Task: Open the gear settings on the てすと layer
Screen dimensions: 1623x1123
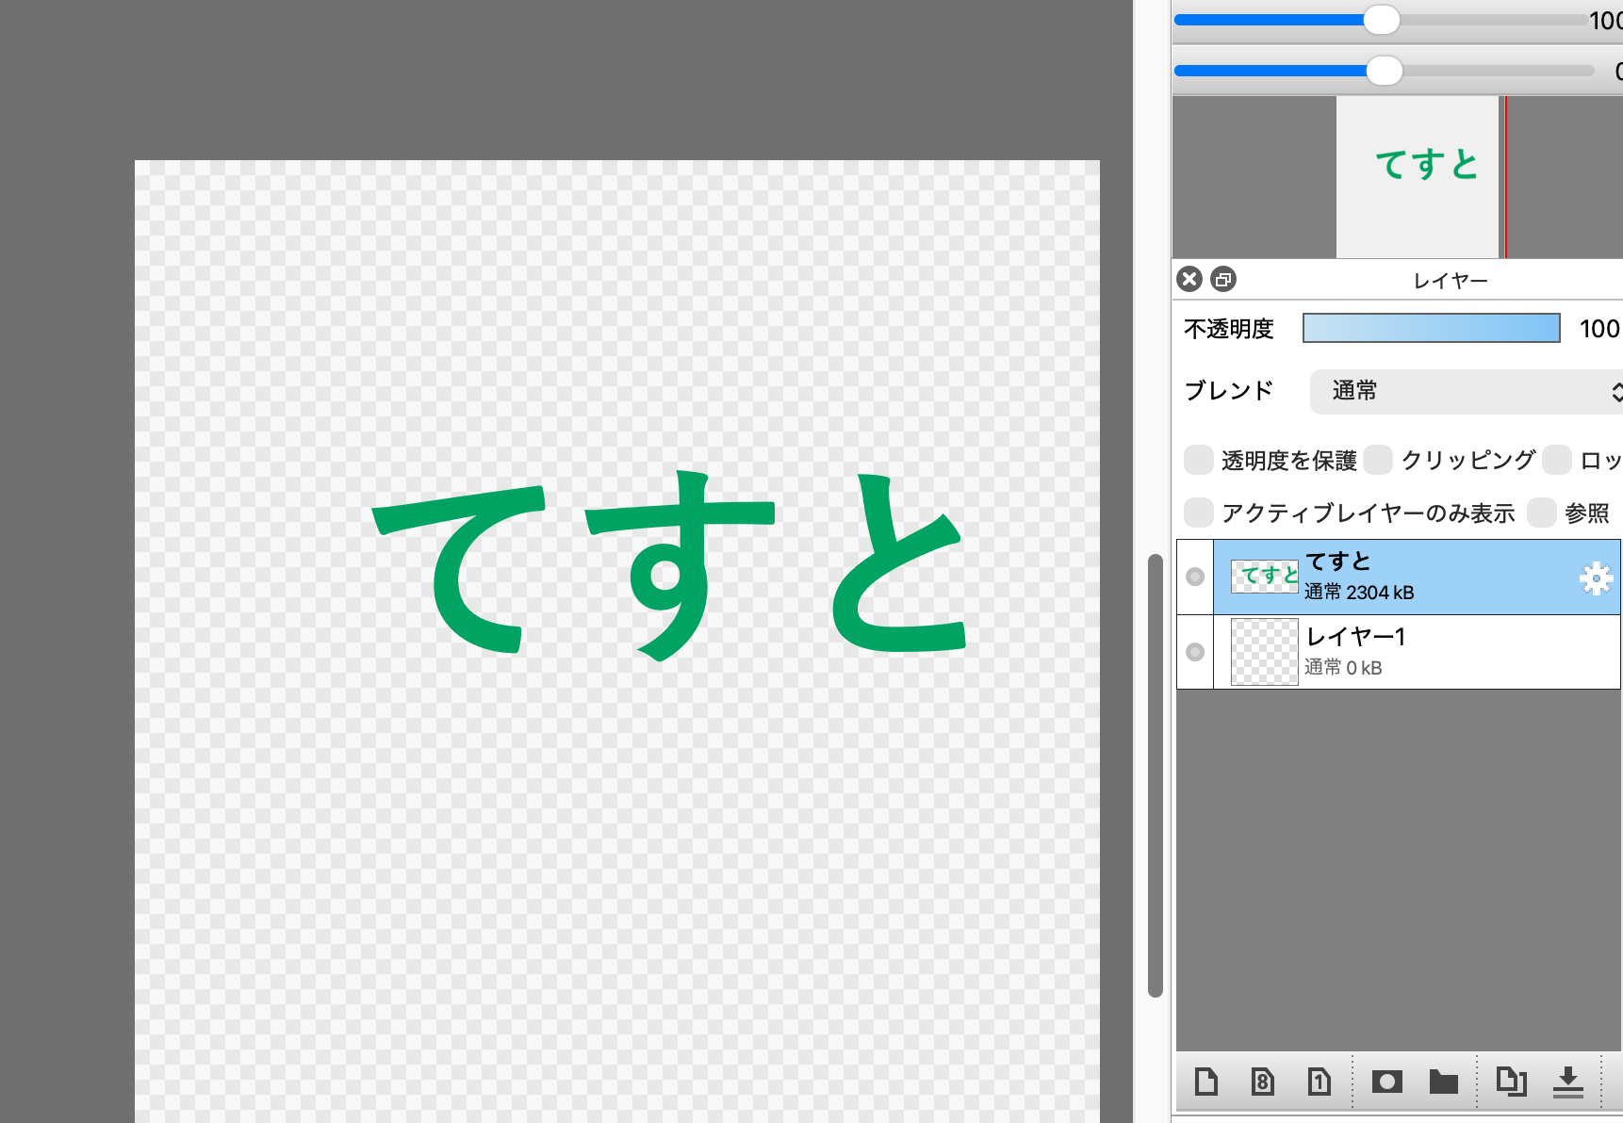Action: [x=1595, y=577]
